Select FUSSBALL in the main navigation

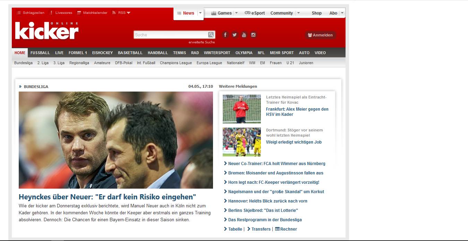[x=40, y=53]
